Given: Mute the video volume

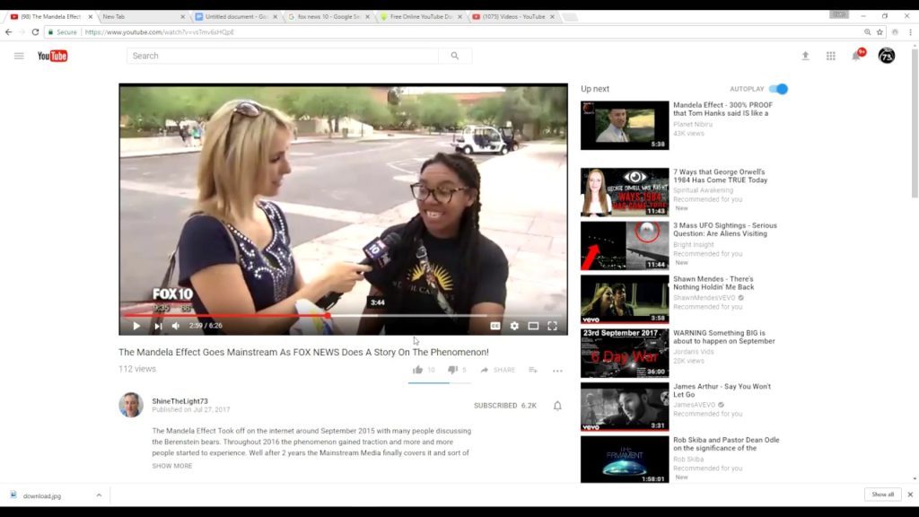Looking at the screenshot, I should [176, 326].
